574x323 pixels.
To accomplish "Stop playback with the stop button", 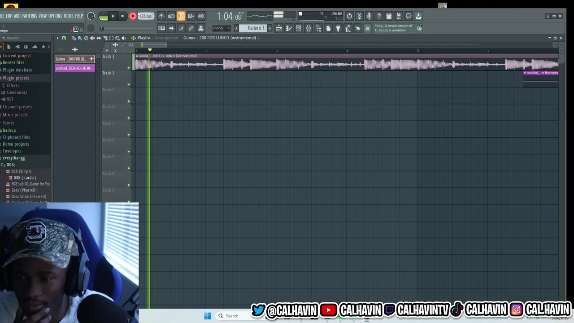I will pos(122,16).
